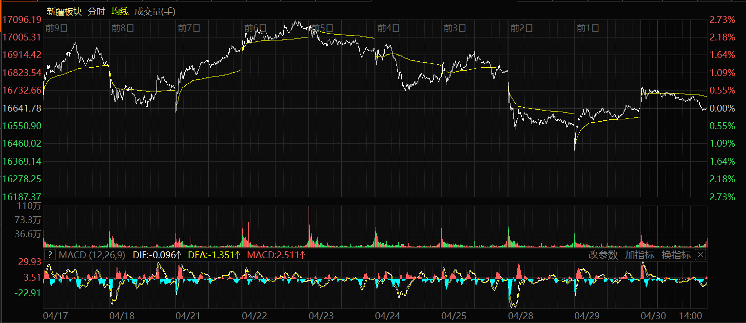Click the 17005.31 price axis label
This screenshot has width=746, height=323.
coord(22,37)
